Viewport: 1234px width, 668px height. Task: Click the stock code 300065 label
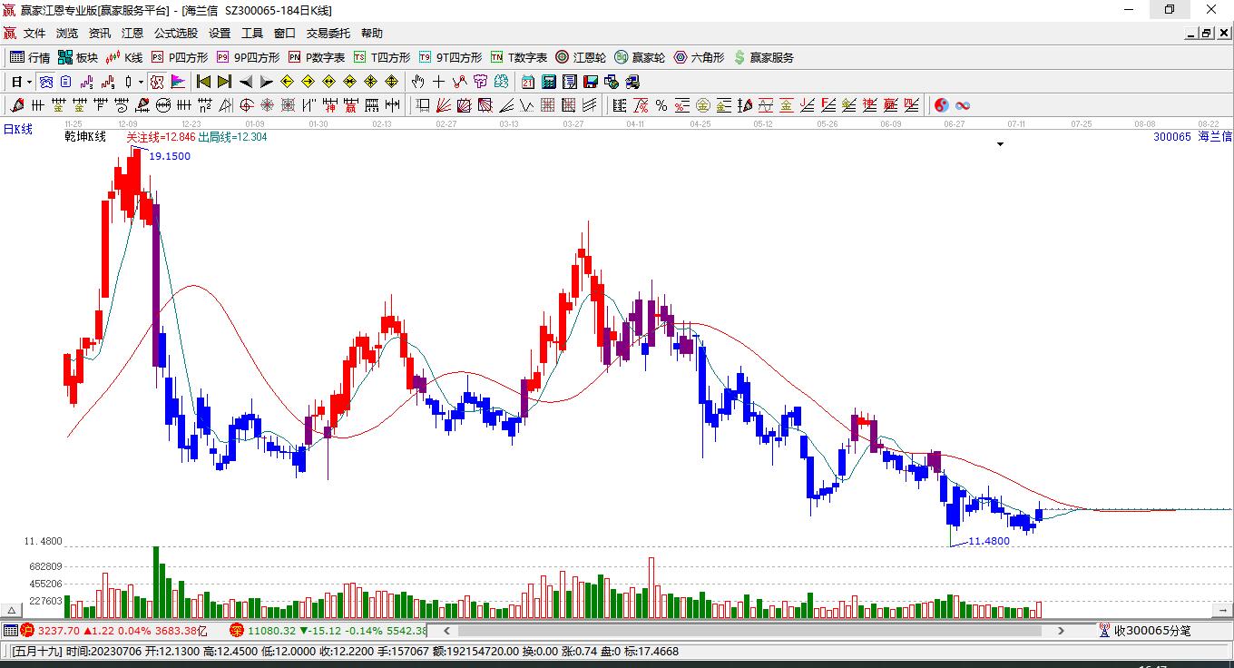[x=1172, y=137]
